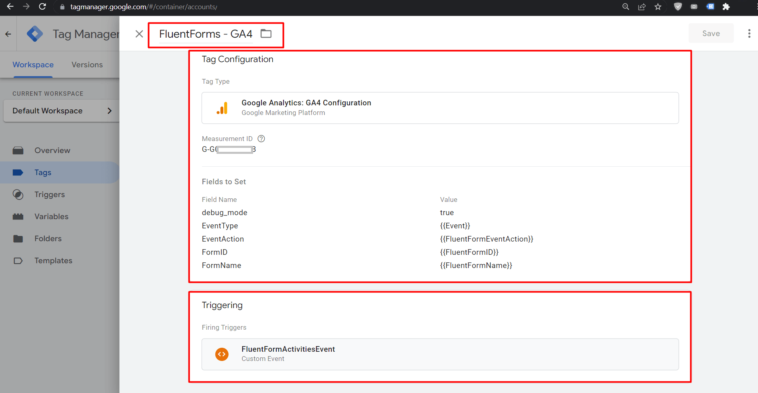Click the browser back arrow

pos(10,6)
